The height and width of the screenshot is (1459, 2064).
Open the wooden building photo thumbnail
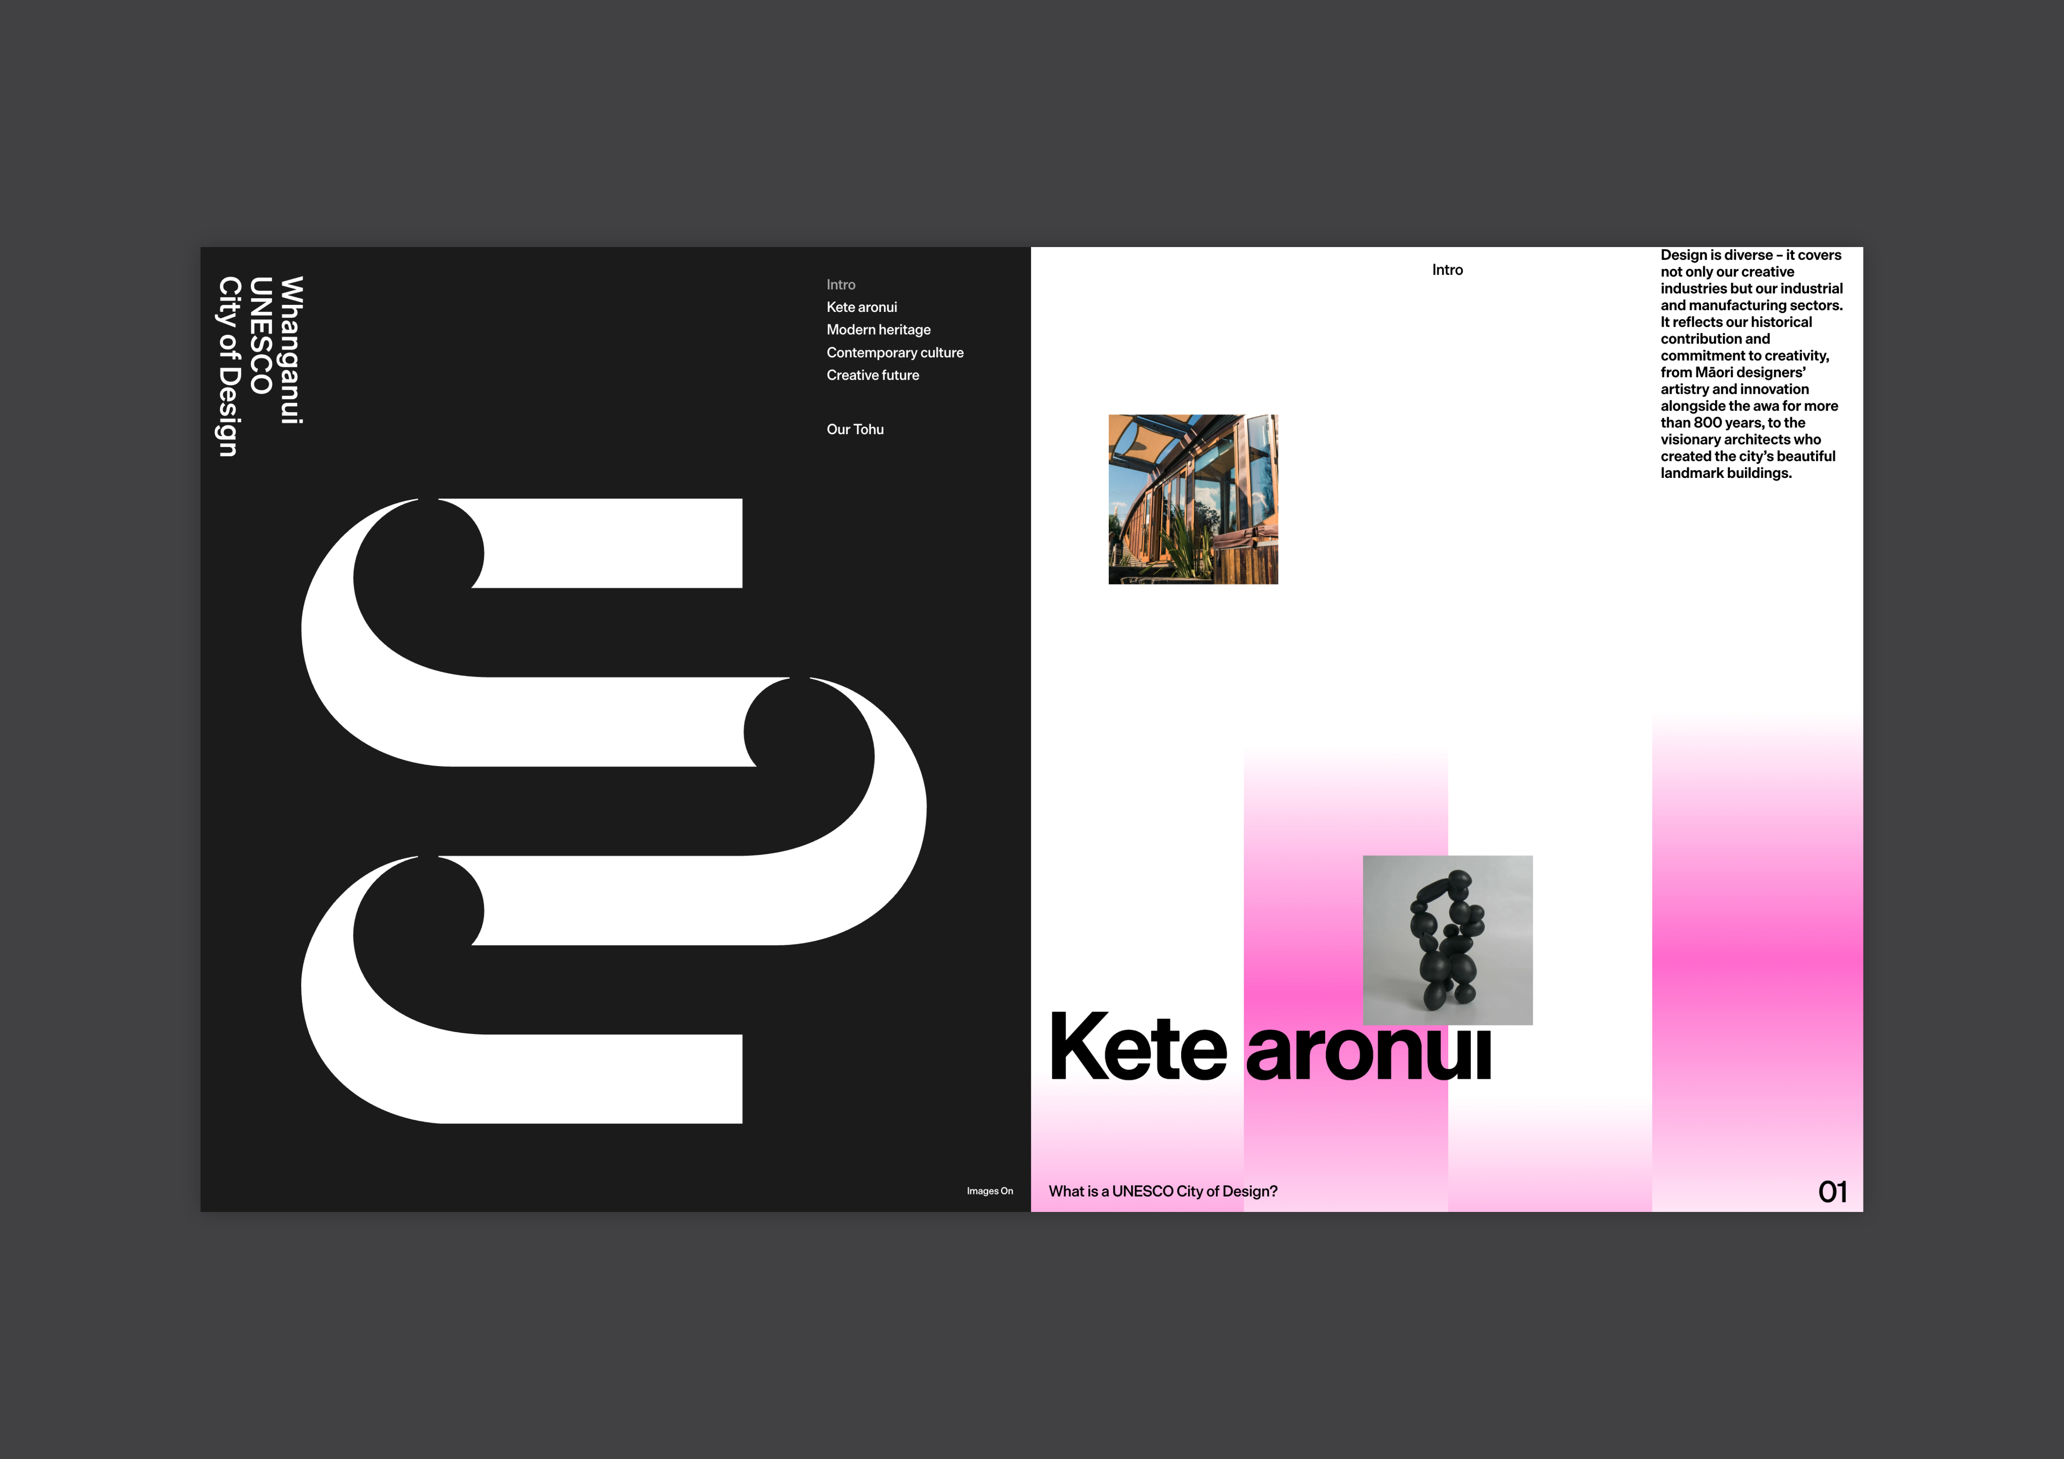1193,500
